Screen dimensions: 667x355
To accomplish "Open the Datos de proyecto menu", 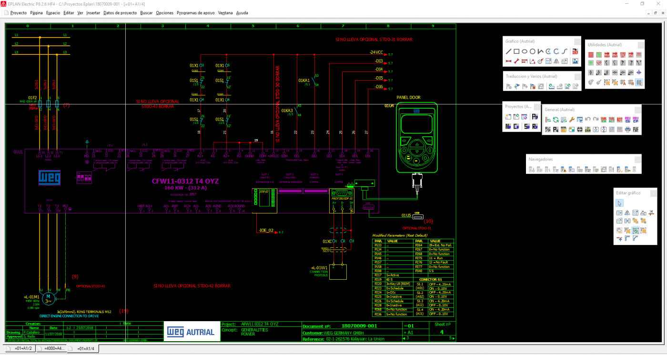I will pyautogui.click(x=120, y=13).
